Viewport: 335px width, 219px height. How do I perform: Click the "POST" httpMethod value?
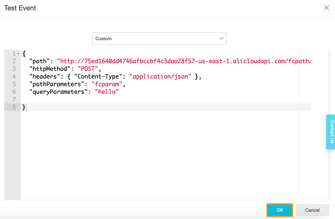88,69
